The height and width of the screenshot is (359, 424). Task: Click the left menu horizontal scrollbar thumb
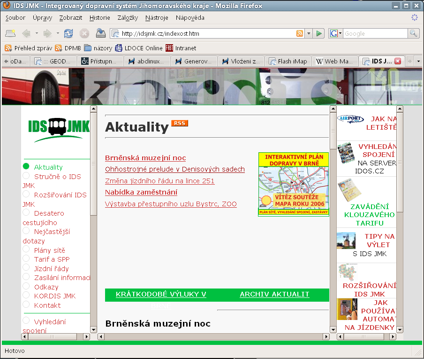[x=53, y=337]
